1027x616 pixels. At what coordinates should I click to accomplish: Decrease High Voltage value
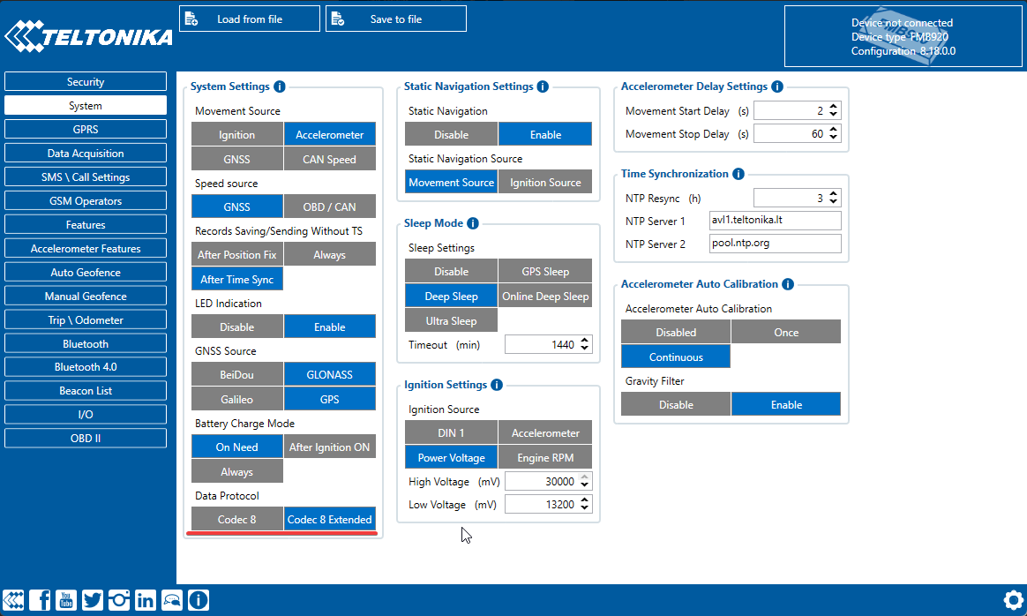pyautogui.click(x=585, y=485)
